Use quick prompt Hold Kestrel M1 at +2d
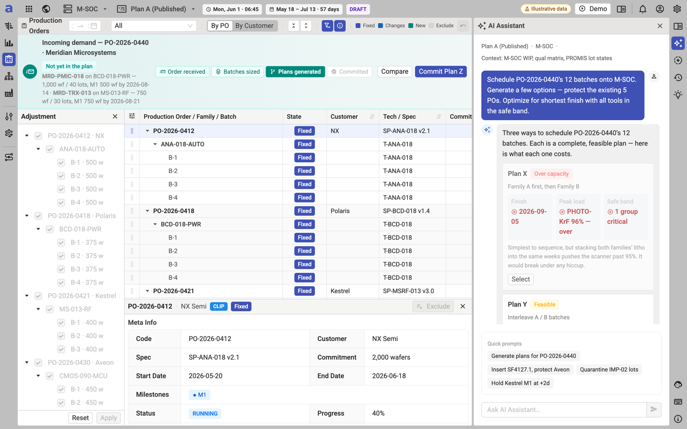This screenshot has width=687, height=429. [520, 383]
